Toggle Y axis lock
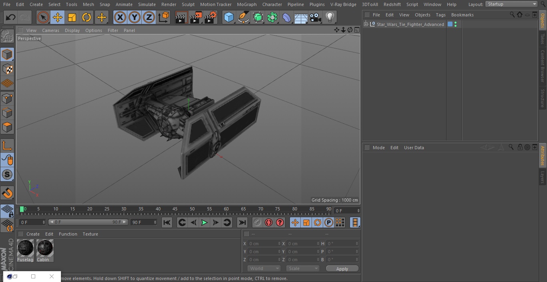Viewport: 547px width, 282px height. (135, 17)
